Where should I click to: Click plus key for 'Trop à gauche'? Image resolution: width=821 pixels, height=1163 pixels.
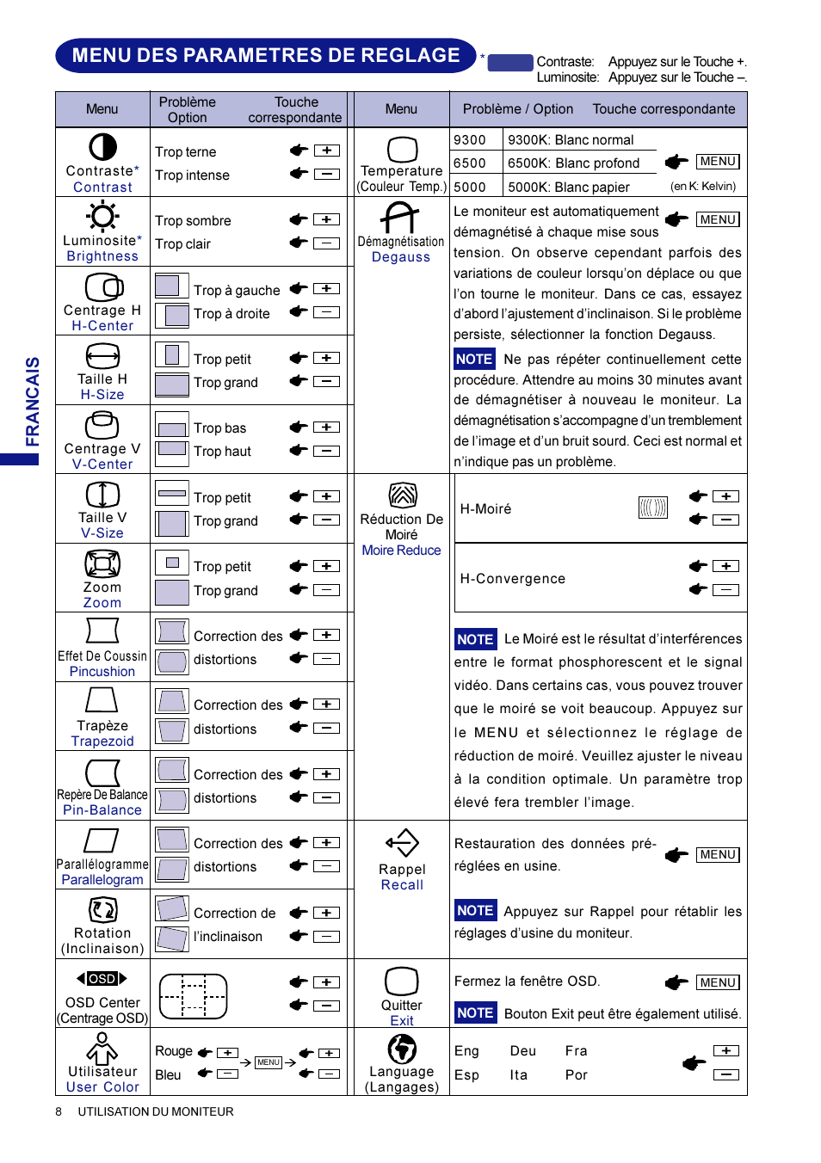pos(327,288)
